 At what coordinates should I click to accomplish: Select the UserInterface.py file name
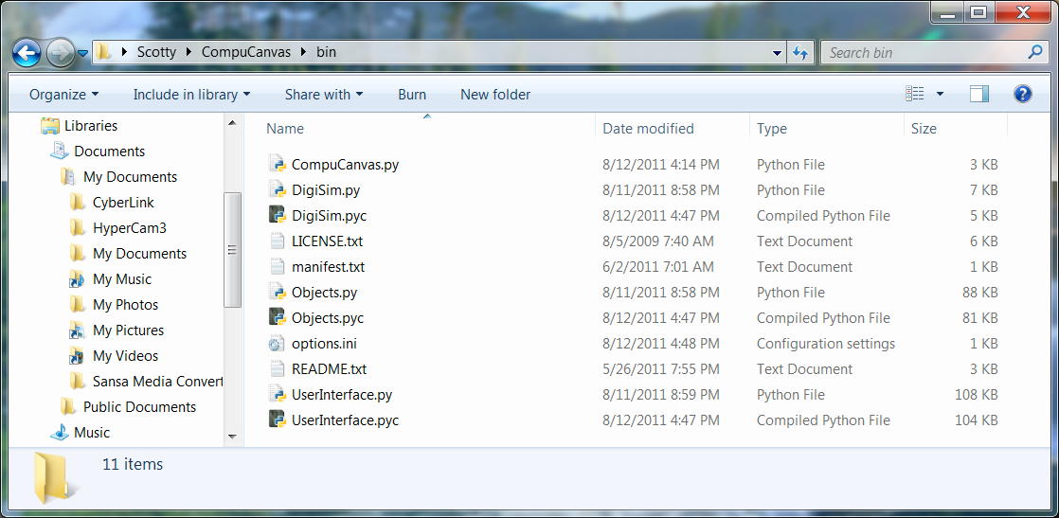click(x=342, y=394)
